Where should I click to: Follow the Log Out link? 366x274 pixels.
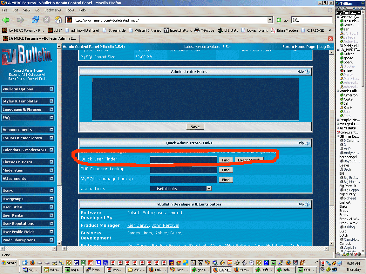[x=326, y=47]
